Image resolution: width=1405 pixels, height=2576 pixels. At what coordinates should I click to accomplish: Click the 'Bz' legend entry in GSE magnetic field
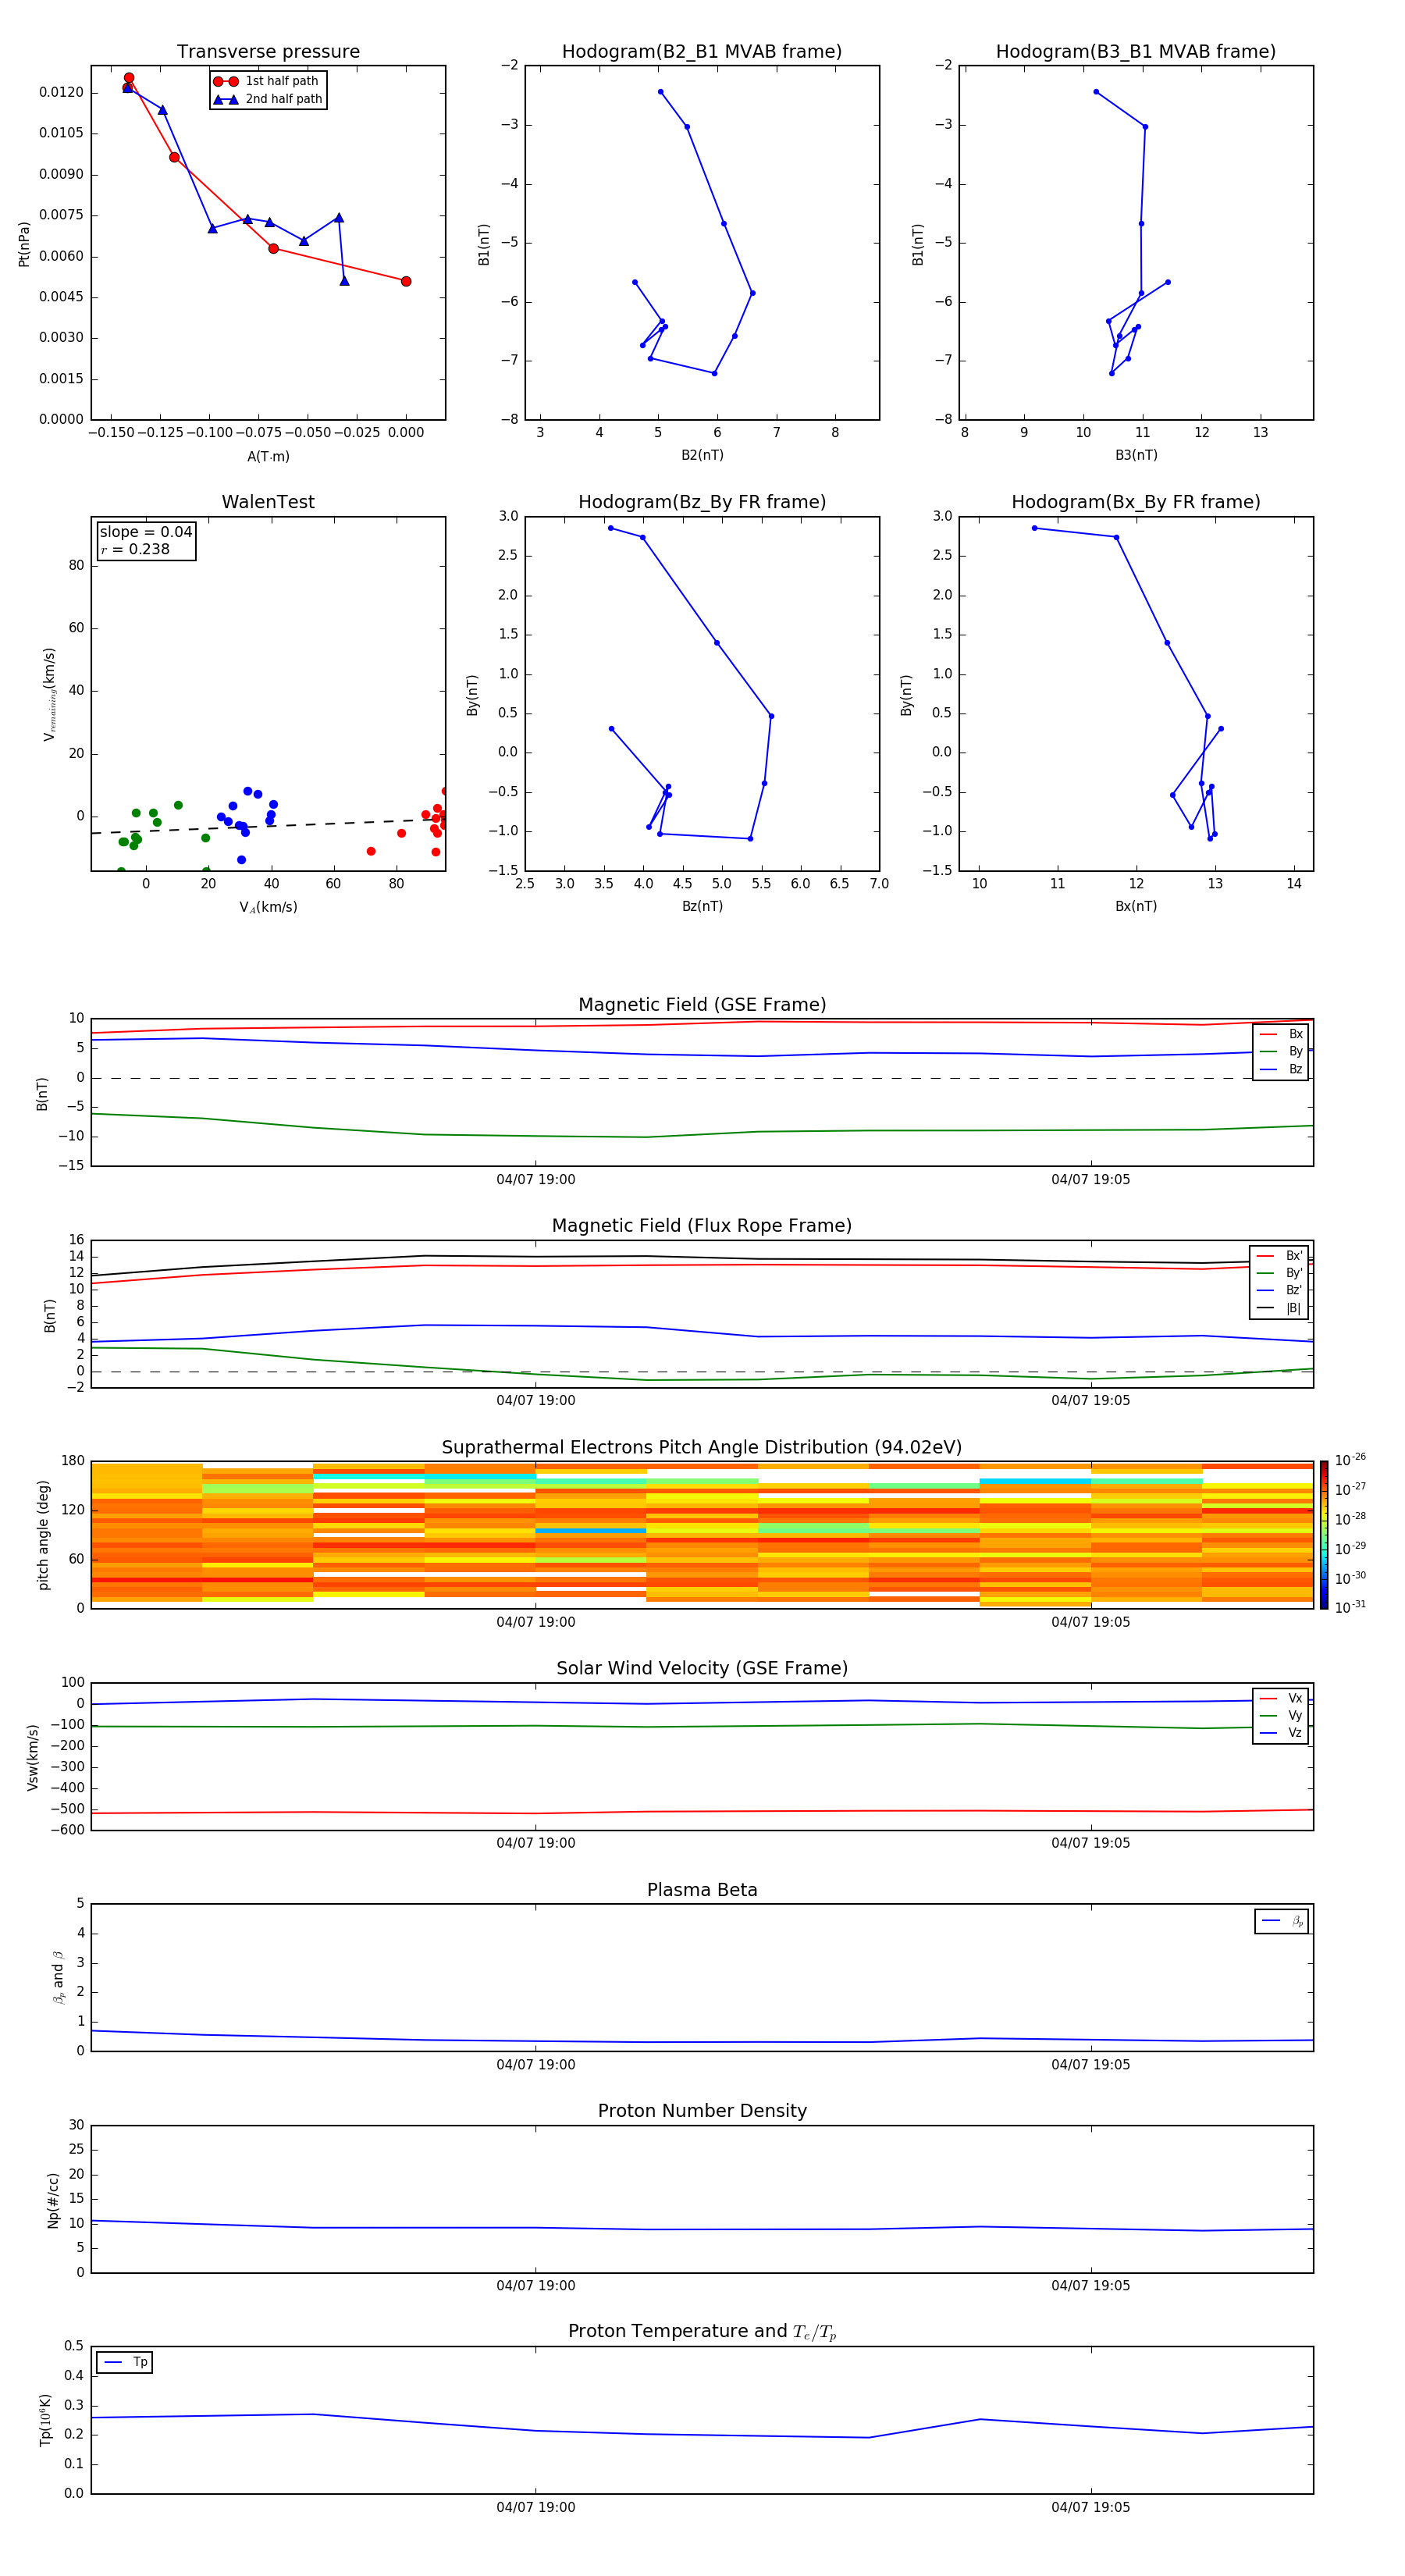click(1281, 1069)
